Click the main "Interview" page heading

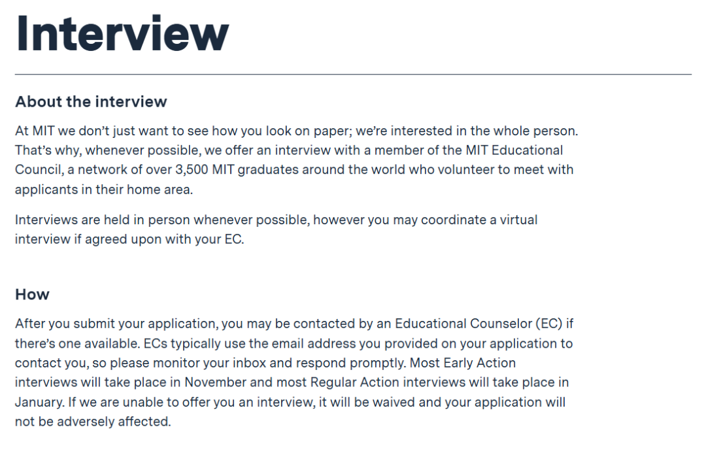click(122, 33)
